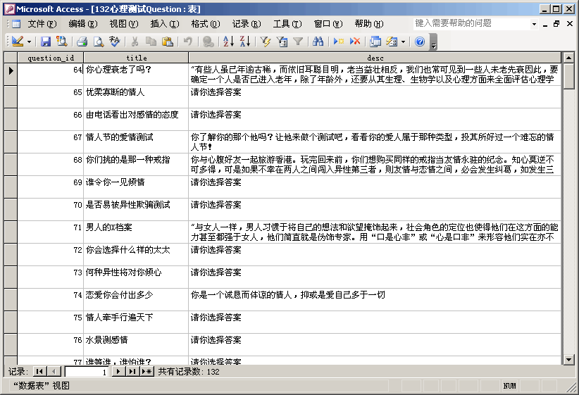Open the 窗口(W) menu

click(328, 24)
